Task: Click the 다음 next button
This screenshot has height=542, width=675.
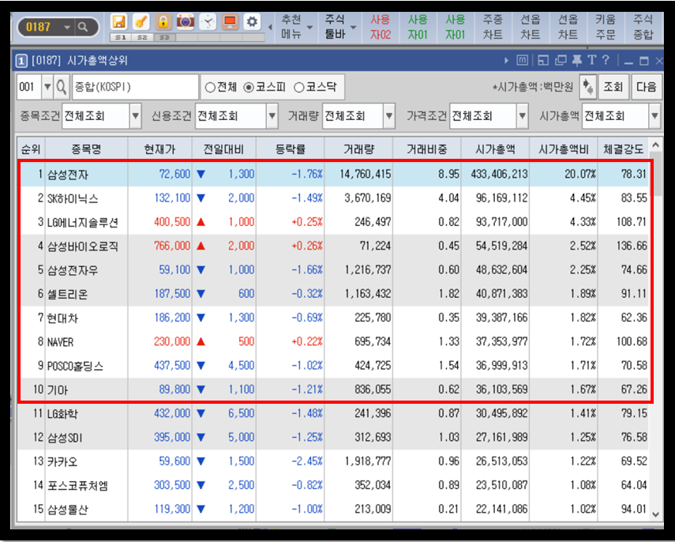Action: point(646,87)
